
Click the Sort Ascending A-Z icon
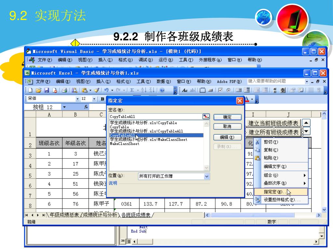(x=144, y=90)
